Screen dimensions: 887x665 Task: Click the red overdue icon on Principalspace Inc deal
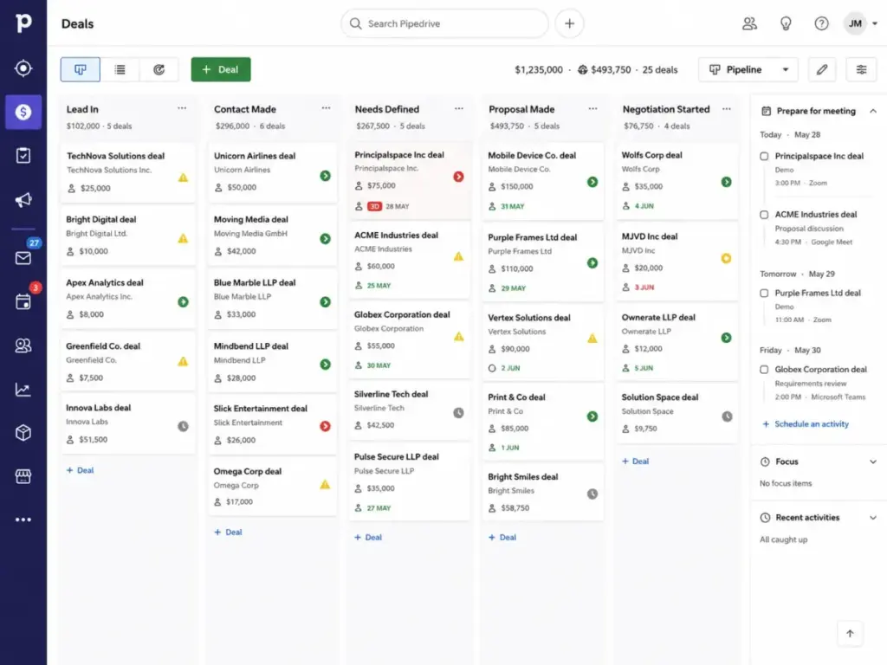point(459,177)
